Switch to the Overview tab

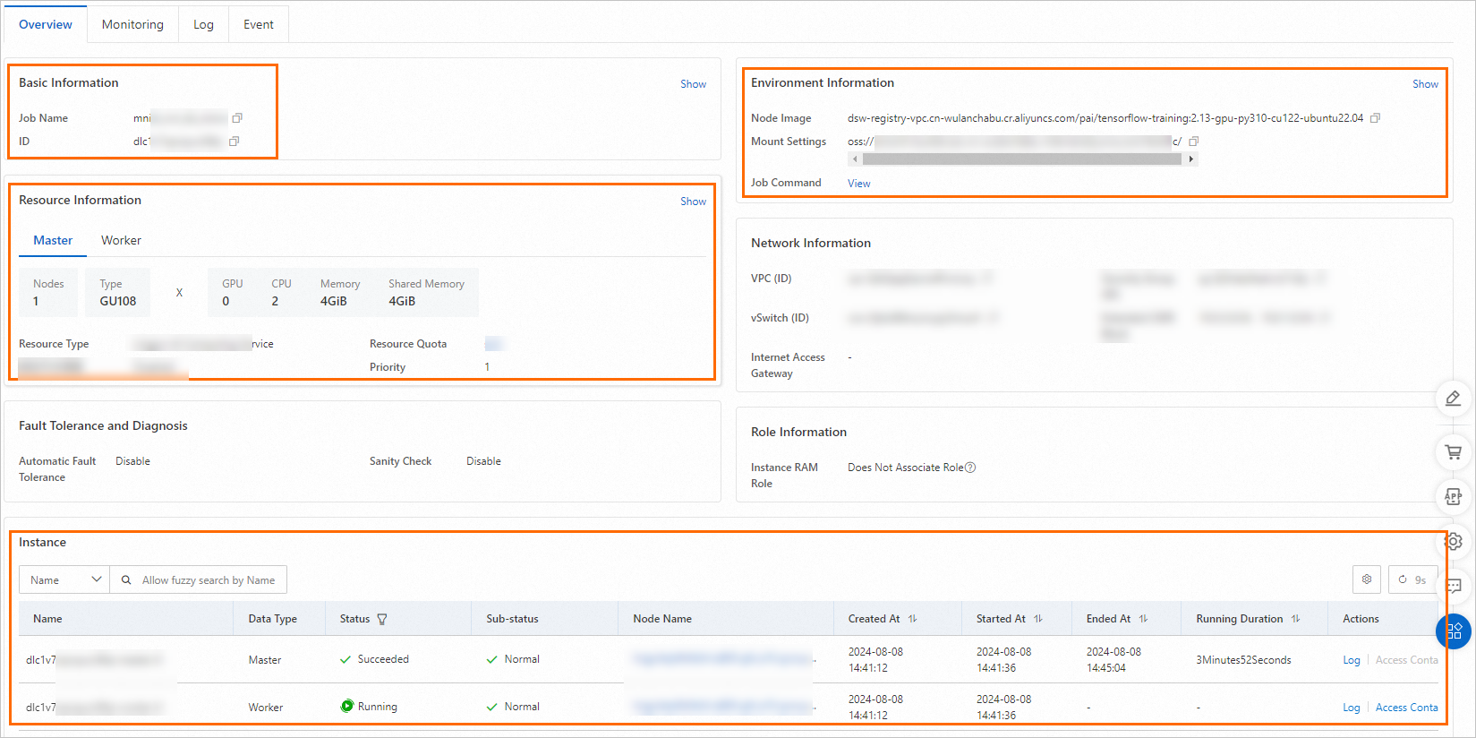click(x=46, y=24)
